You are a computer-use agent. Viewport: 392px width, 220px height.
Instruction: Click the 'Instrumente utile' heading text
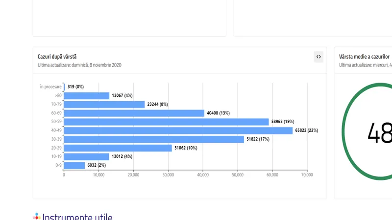click(77, 216)
